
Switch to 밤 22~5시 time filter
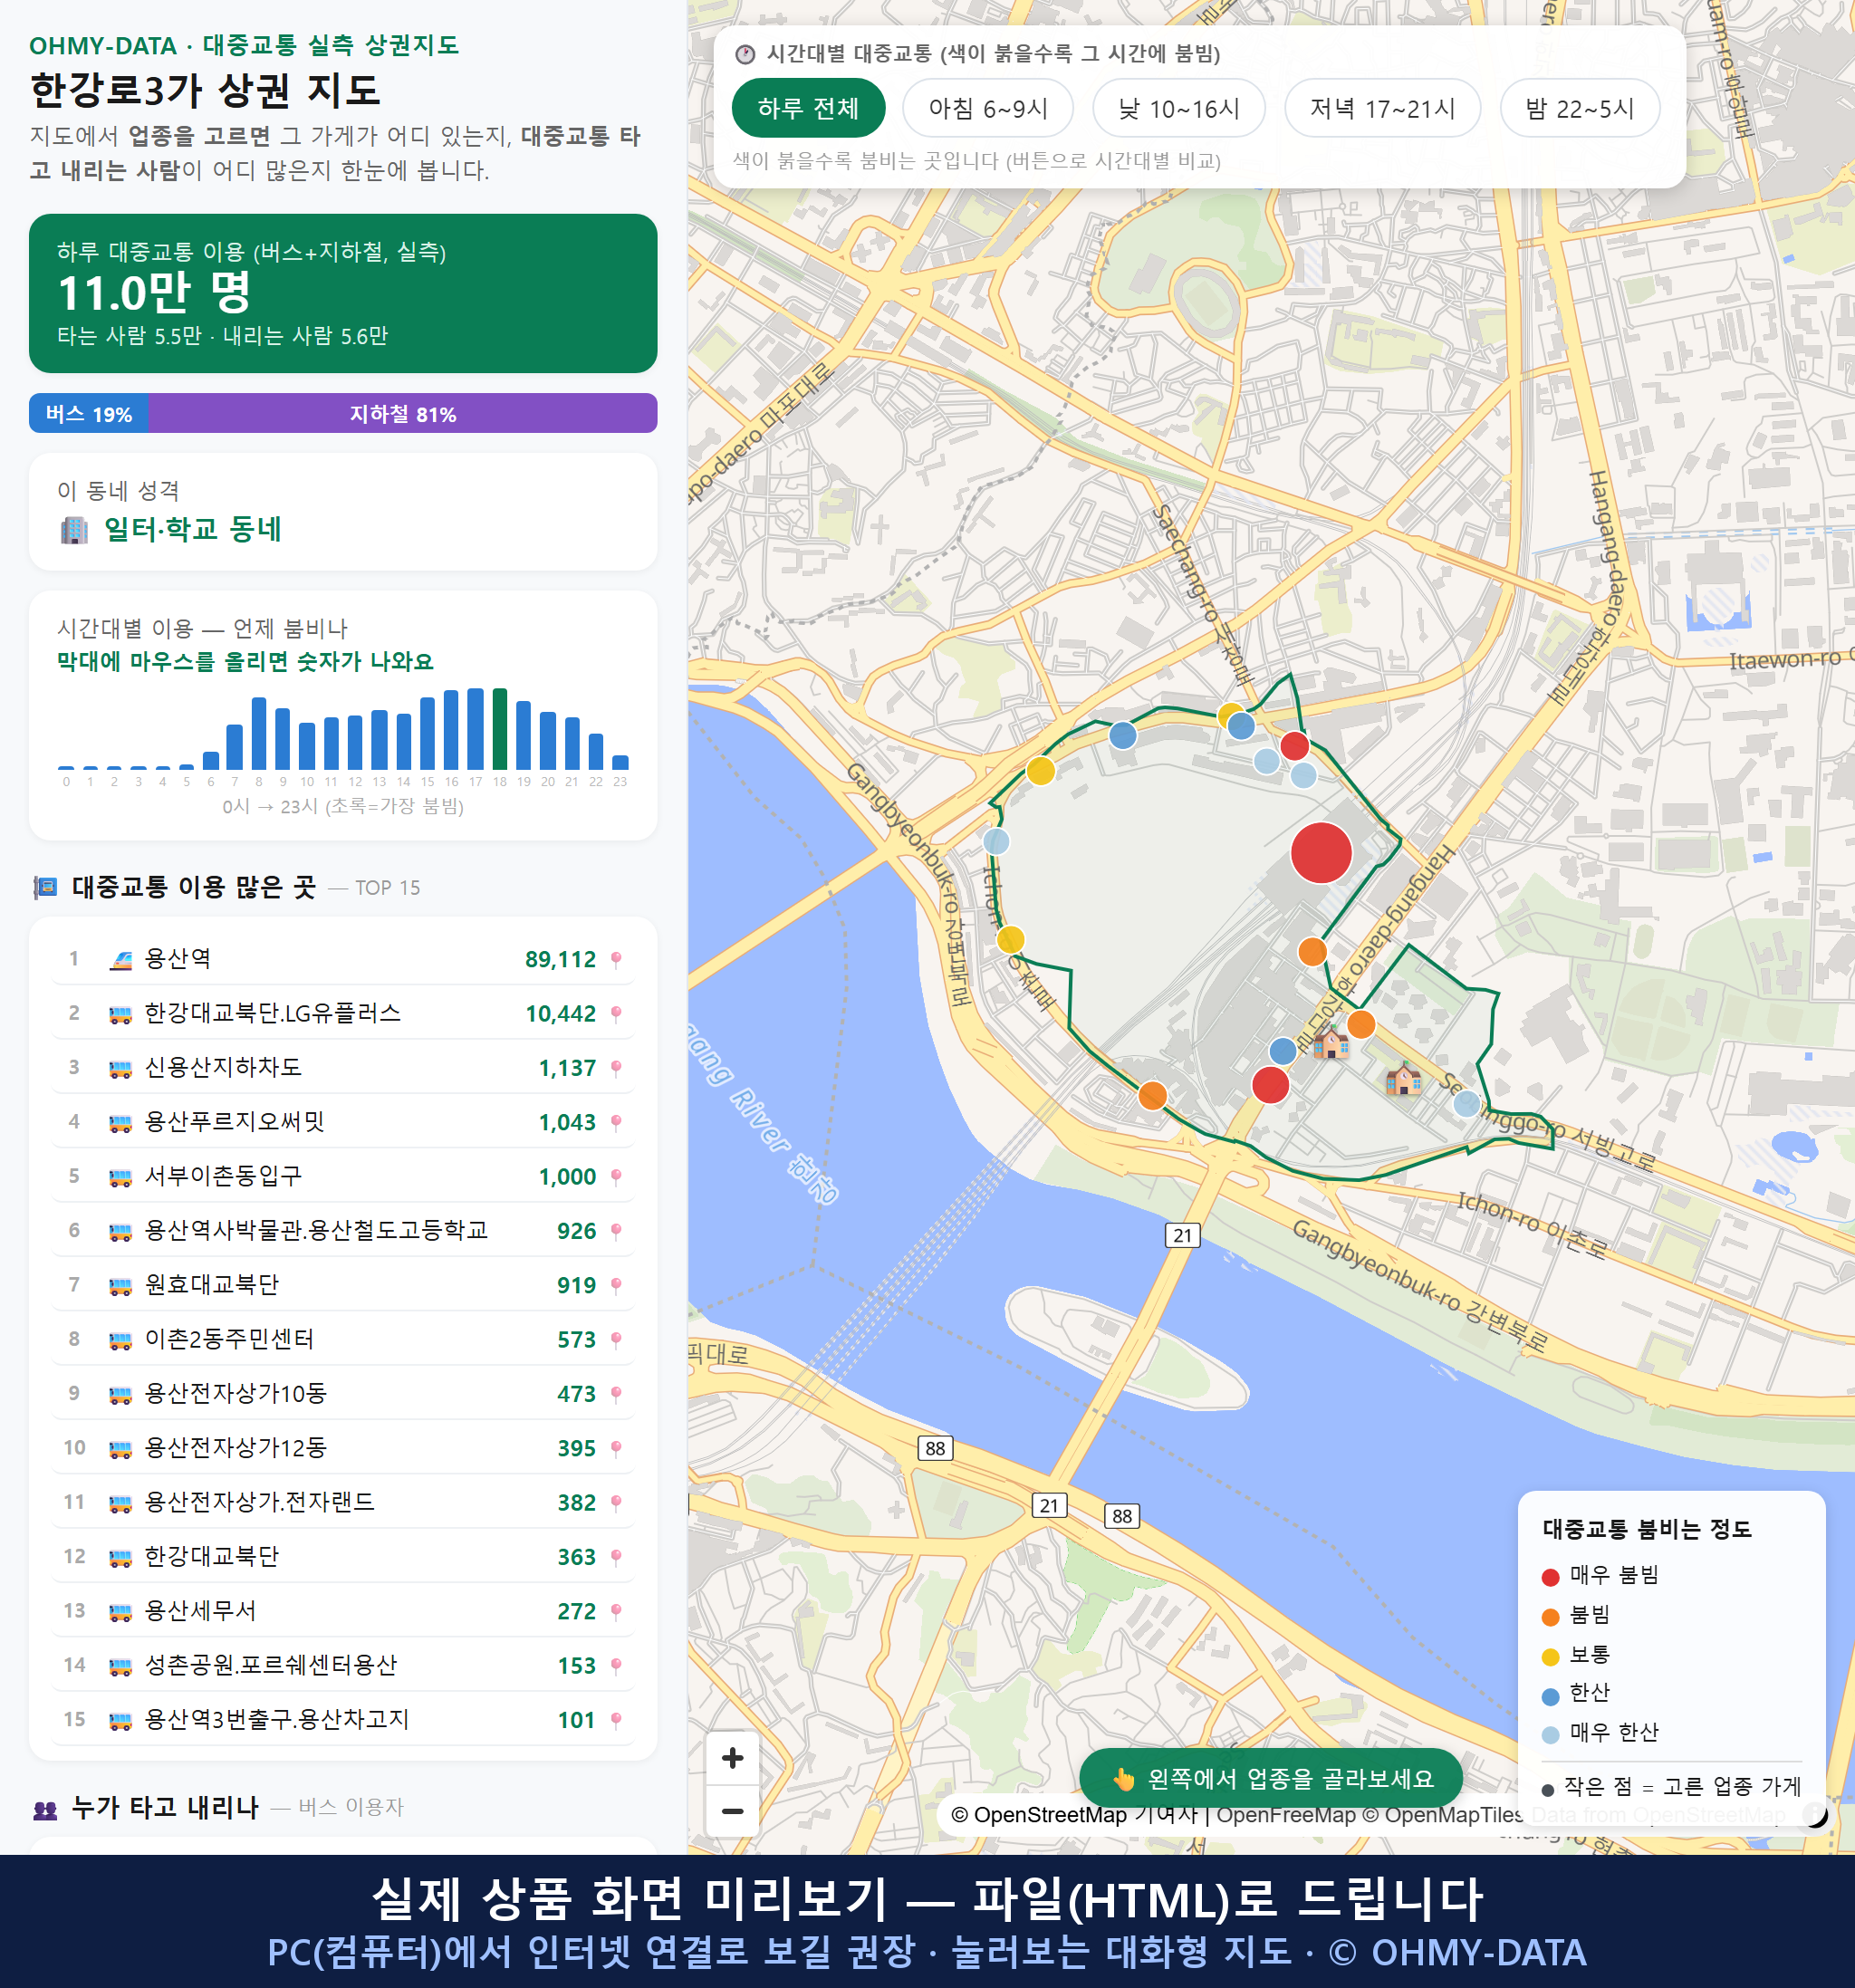click(x=1580, y=108)
